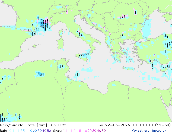Click the "(12+30)" forecast offset text

pos(163,125)
